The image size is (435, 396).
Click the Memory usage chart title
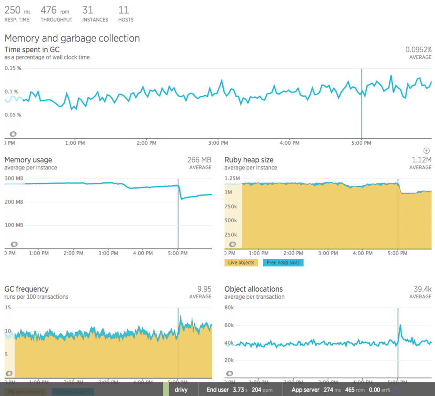click(28, 160)
